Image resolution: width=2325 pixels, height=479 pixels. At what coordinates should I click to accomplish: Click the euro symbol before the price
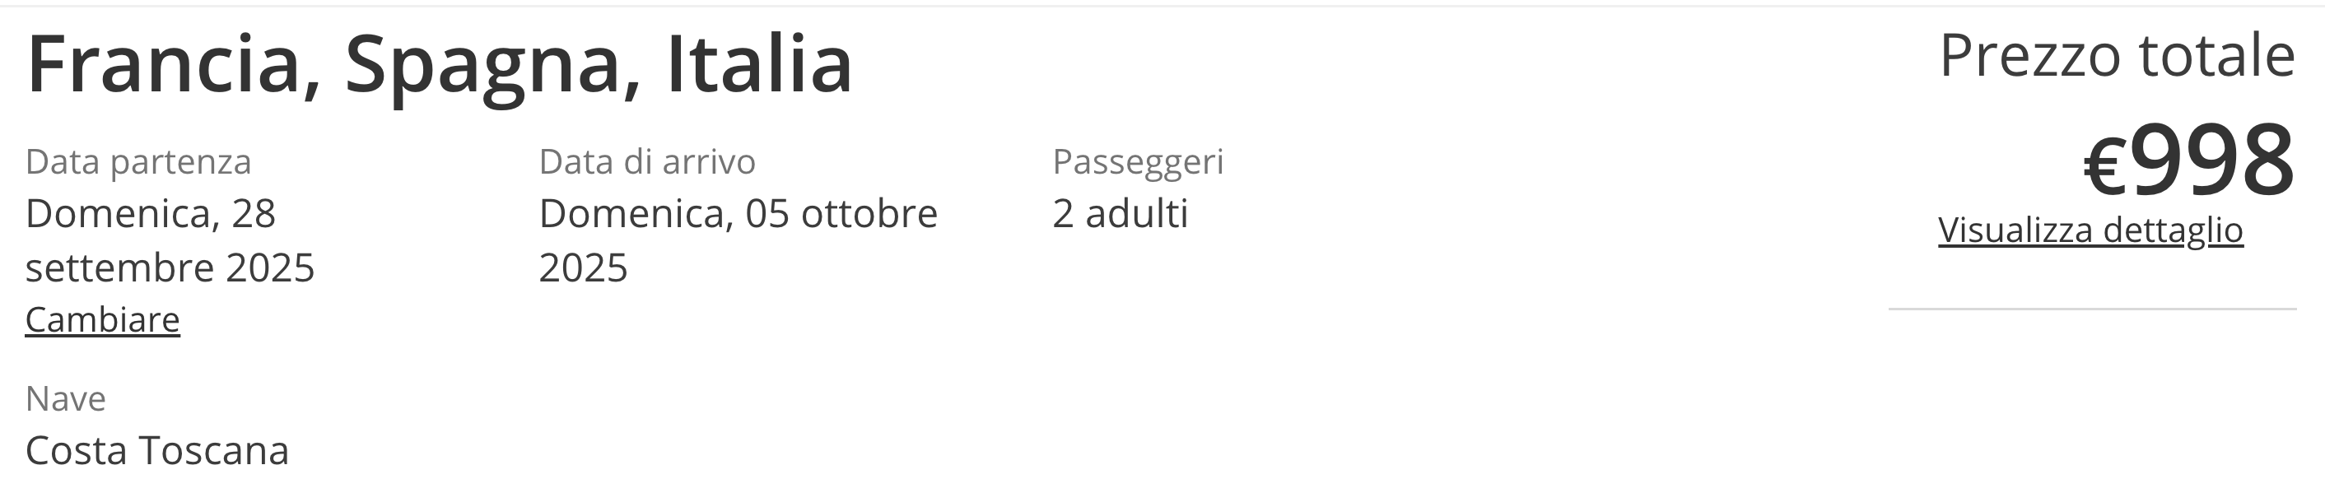[2107, 168]
